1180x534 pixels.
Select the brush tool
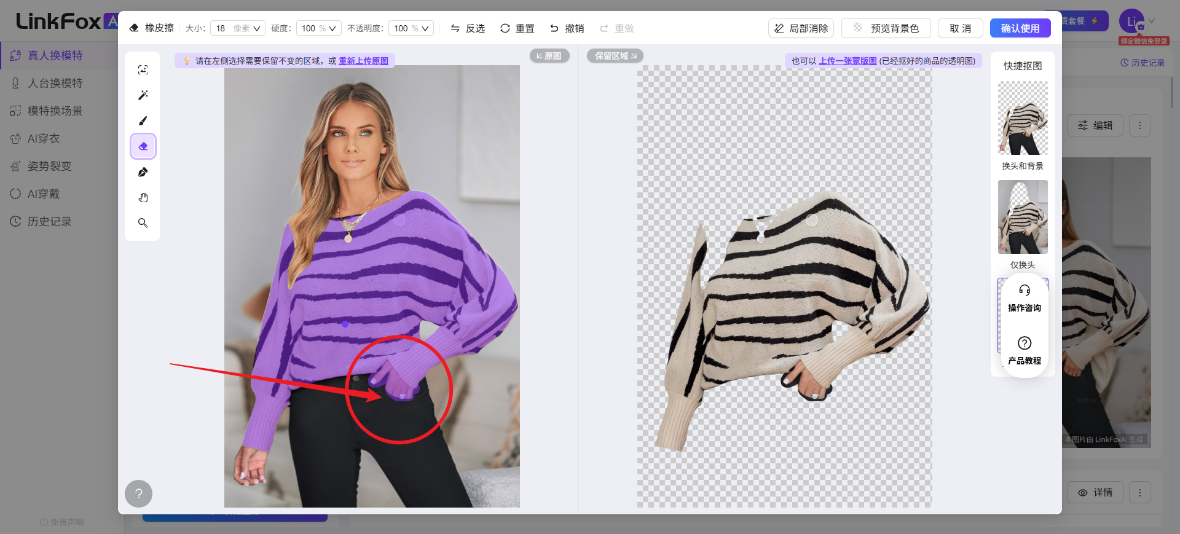pyautogui.click(x=143, y=121)
